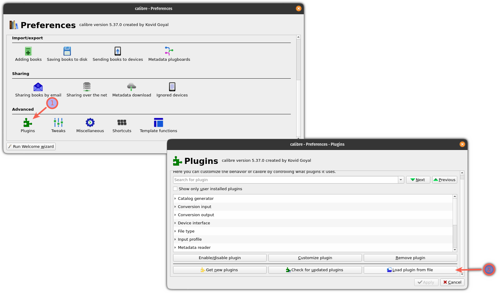
Task: Click Run Welcome wizard
Action: click(x=31, y=146)
